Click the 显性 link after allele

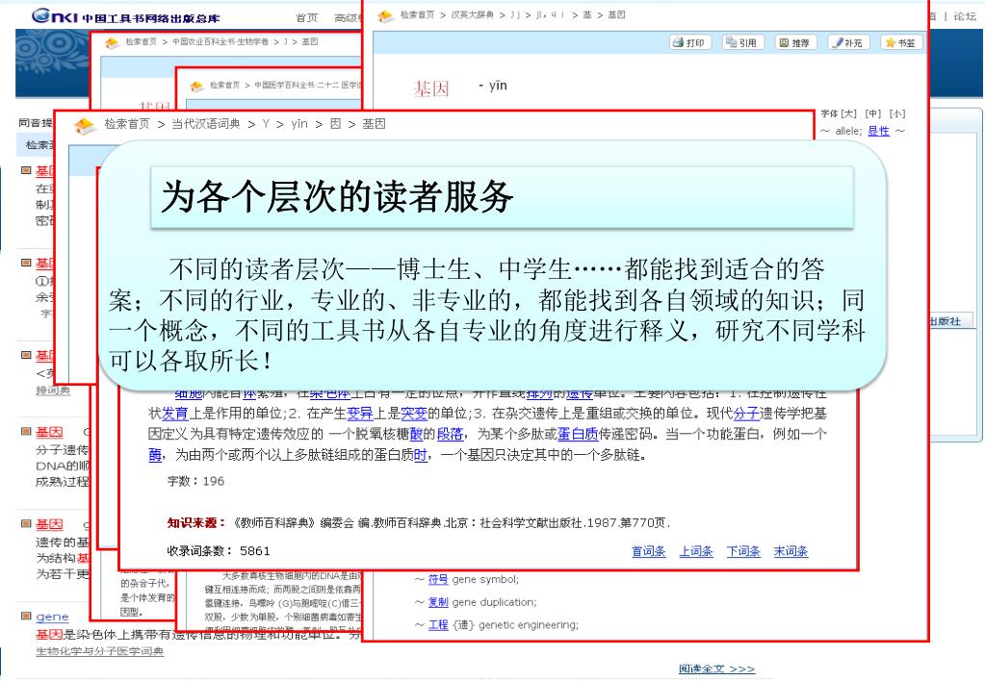878,131
